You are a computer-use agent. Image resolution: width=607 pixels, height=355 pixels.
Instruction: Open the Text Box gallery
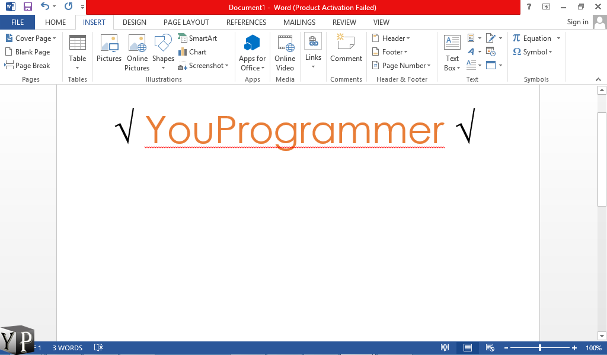(452, 53)
